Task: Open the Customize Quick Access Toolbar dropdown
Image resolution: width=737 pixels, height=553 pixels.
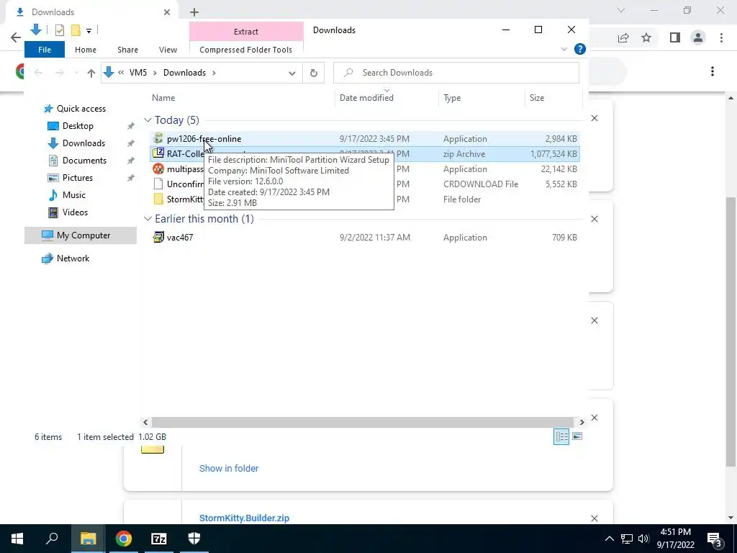Action: pos(89,31)
